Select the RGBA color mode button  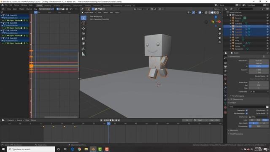tap(265, 120)
